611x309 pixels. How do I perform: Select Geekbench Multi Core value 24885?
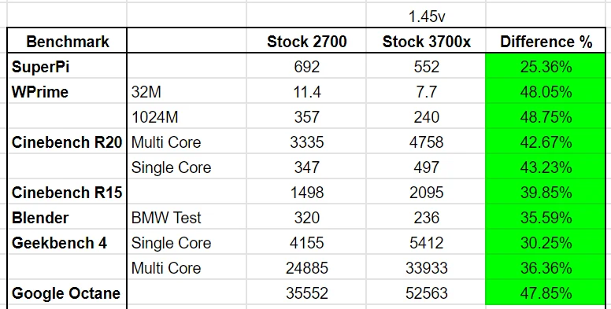point(306,268)
